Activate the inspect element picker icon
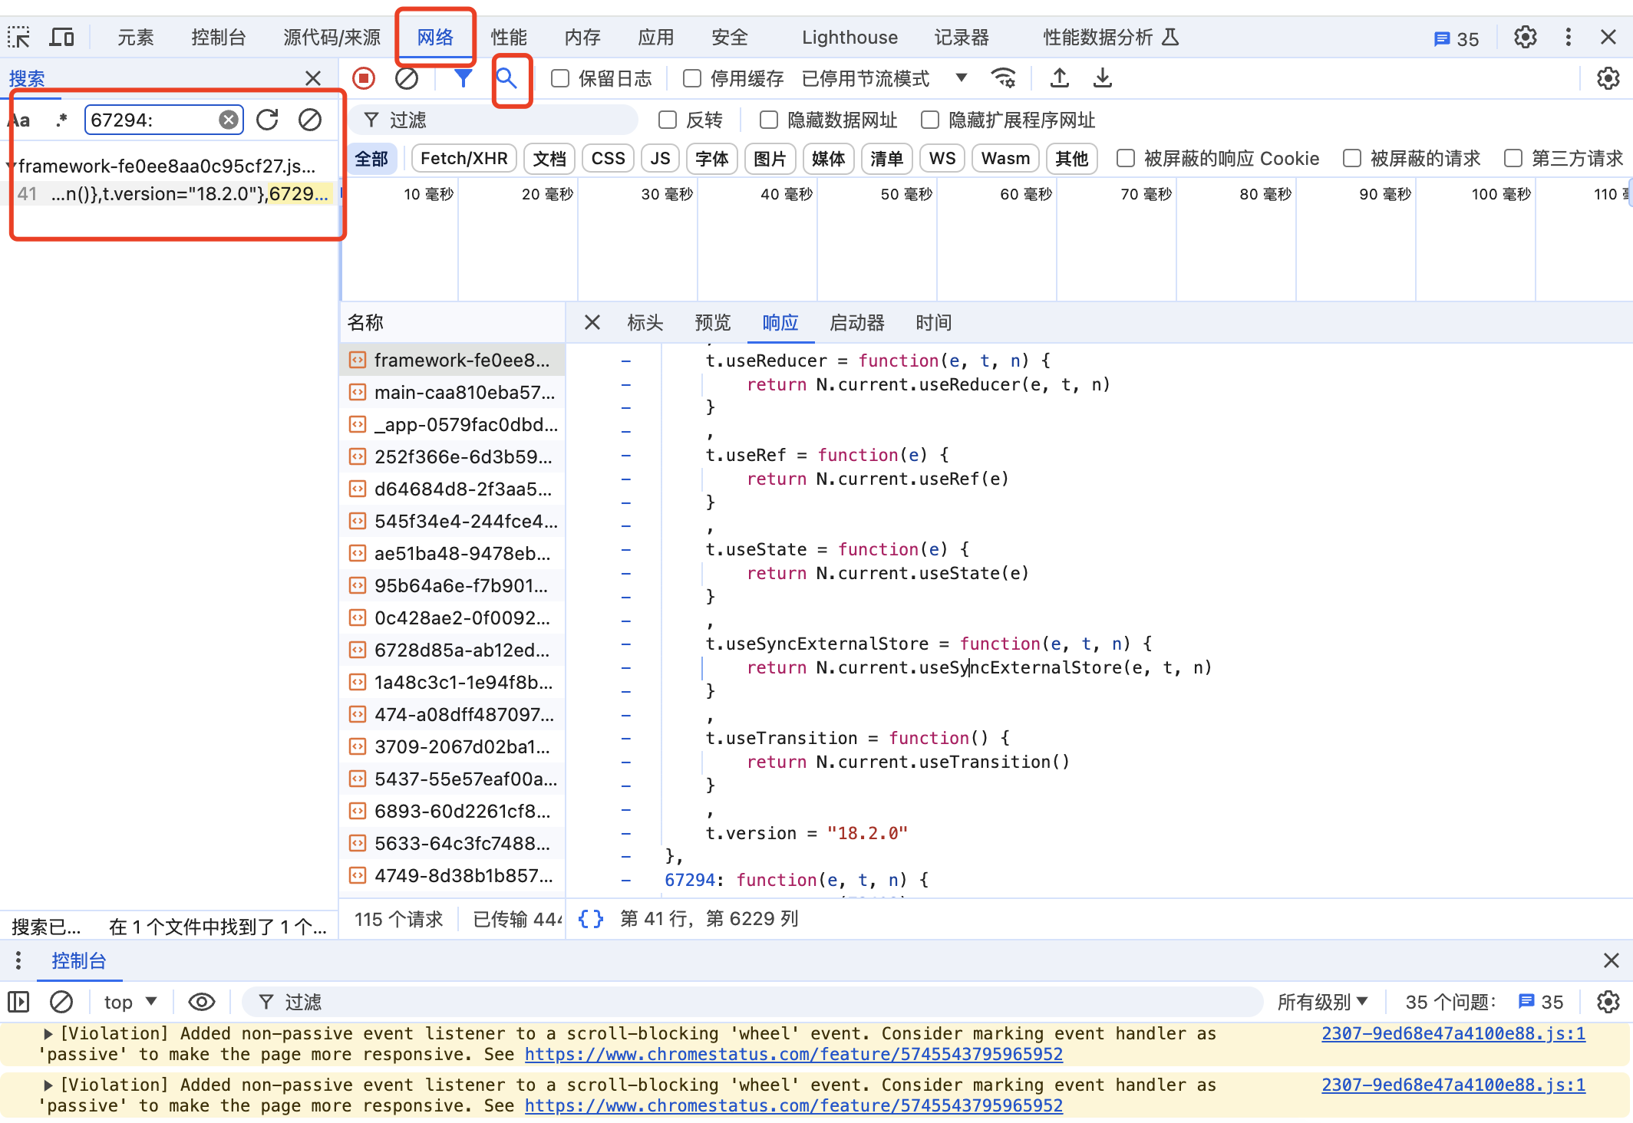The image size is (1633, 1123). 19,37
